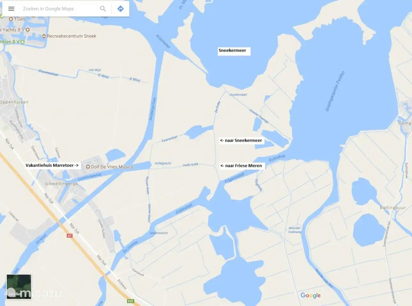Focus the Zoeken in Google Maps field

pos(59,9)
